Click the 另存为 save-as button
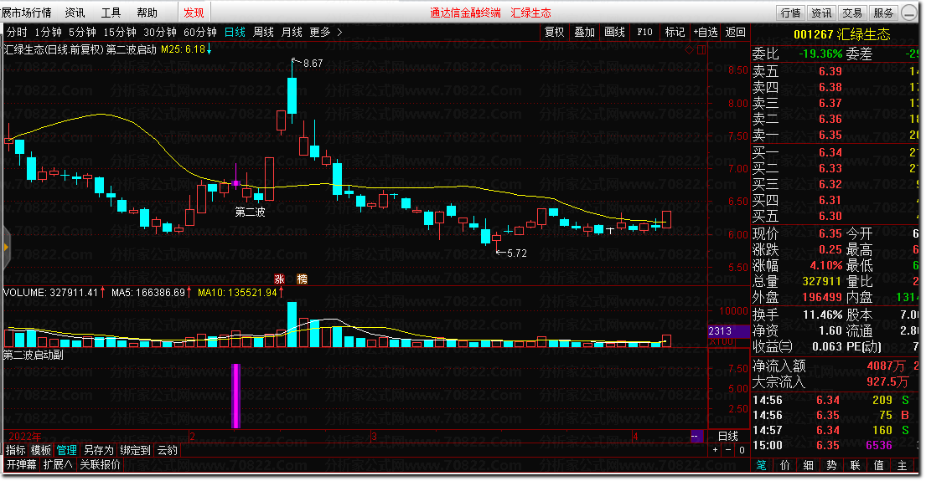Image resolution: width=926 pixels, height=481 pixels. (x=99, y=450)
